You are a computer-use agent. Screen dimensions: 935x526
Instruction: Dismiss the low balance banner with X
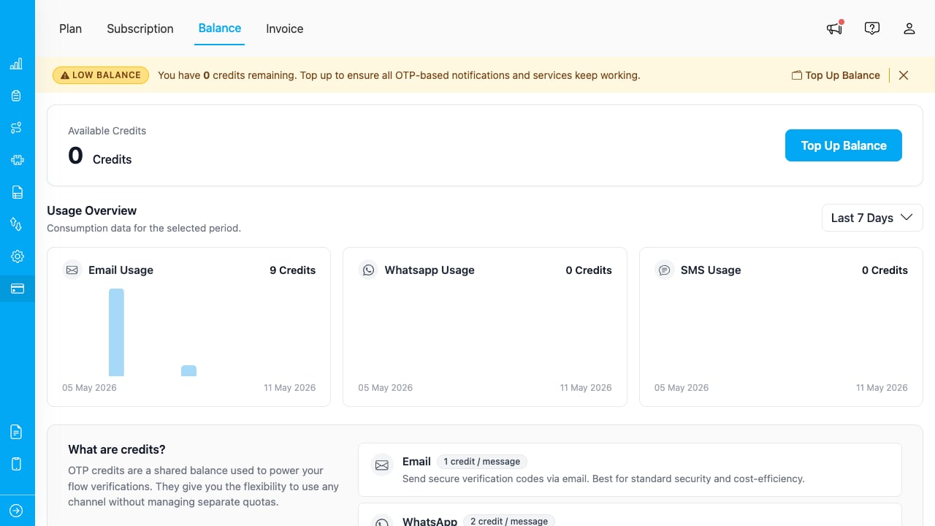pyautogui.click(x=904, y=75)
